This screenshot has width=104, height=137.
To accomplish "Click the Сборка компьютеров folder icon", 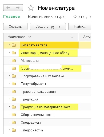I will point(14,115).
